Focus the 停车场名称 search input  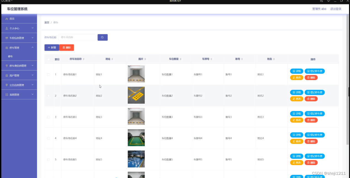77,37
